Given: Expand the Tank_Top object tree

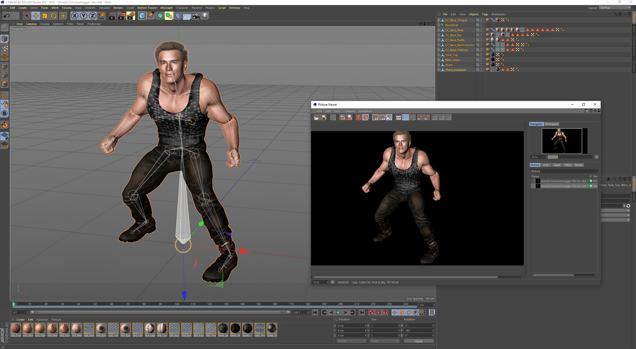Looking at the screenshot, I should 439,55.
